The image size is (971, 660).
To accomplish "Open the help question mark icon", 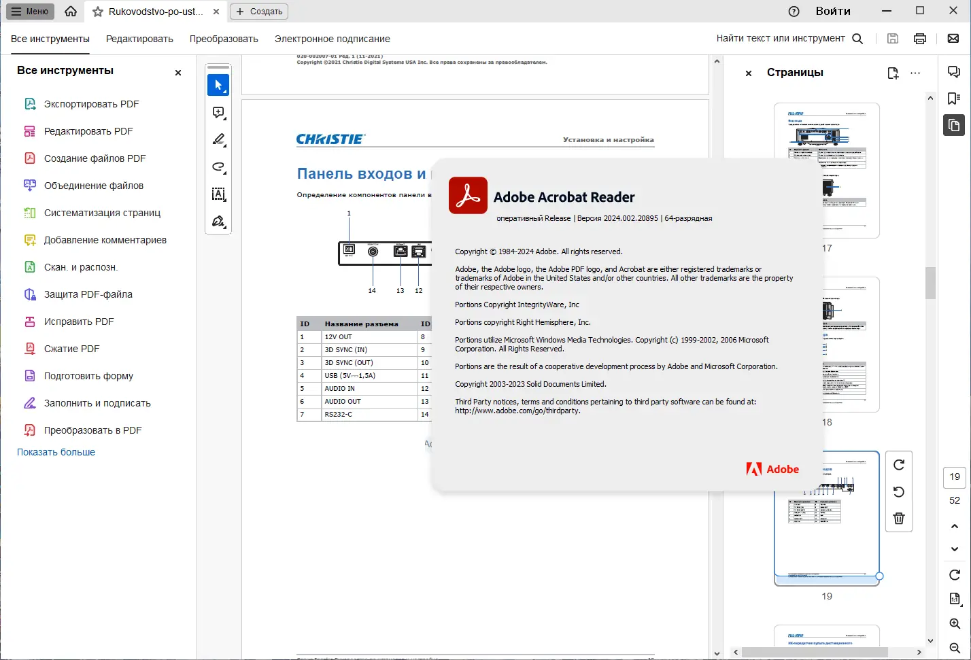I will 794,12.
